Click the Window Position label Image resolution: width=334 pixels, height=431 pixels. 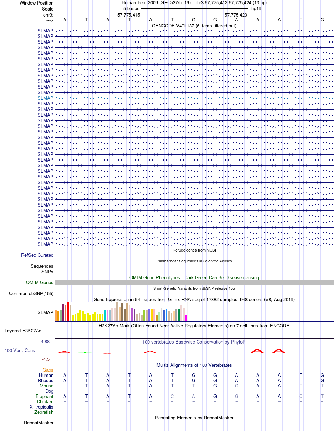click(x=37, y=3)
